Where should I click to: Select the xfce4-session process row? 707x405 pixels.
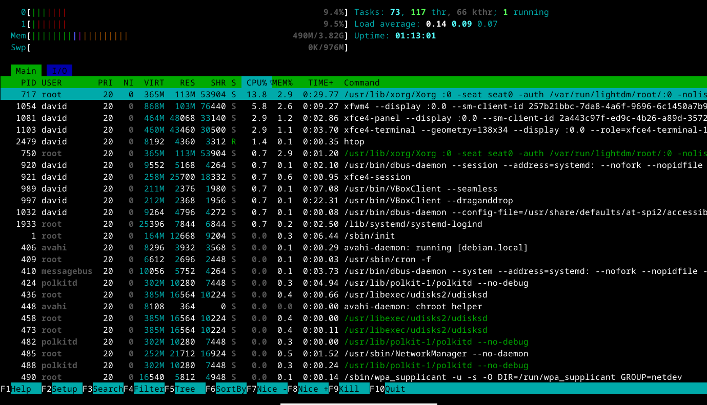click(353, 177)
